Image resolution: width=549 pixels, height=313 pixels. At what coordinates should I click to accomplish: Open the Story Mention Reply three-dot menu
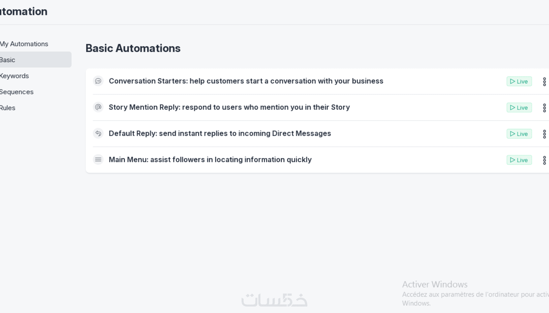(544, 108)
